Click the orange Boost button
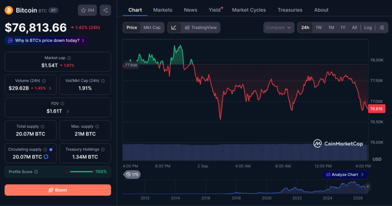The width and height of the screenshot is (392, 206). [x=58, y=190]
